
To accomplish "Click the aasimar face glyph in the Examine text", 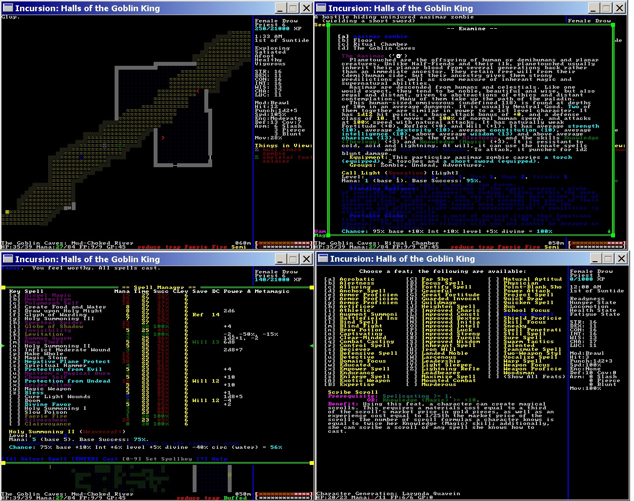I will [398, 56].
